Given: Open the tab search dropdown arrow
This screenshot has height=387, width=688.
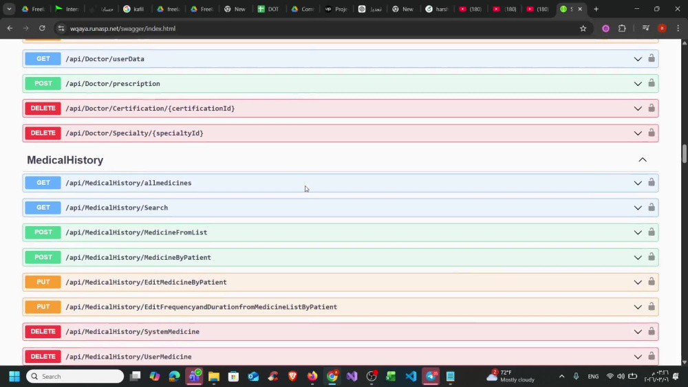Looking at the screenshot, I should click(x=9, y=9).
